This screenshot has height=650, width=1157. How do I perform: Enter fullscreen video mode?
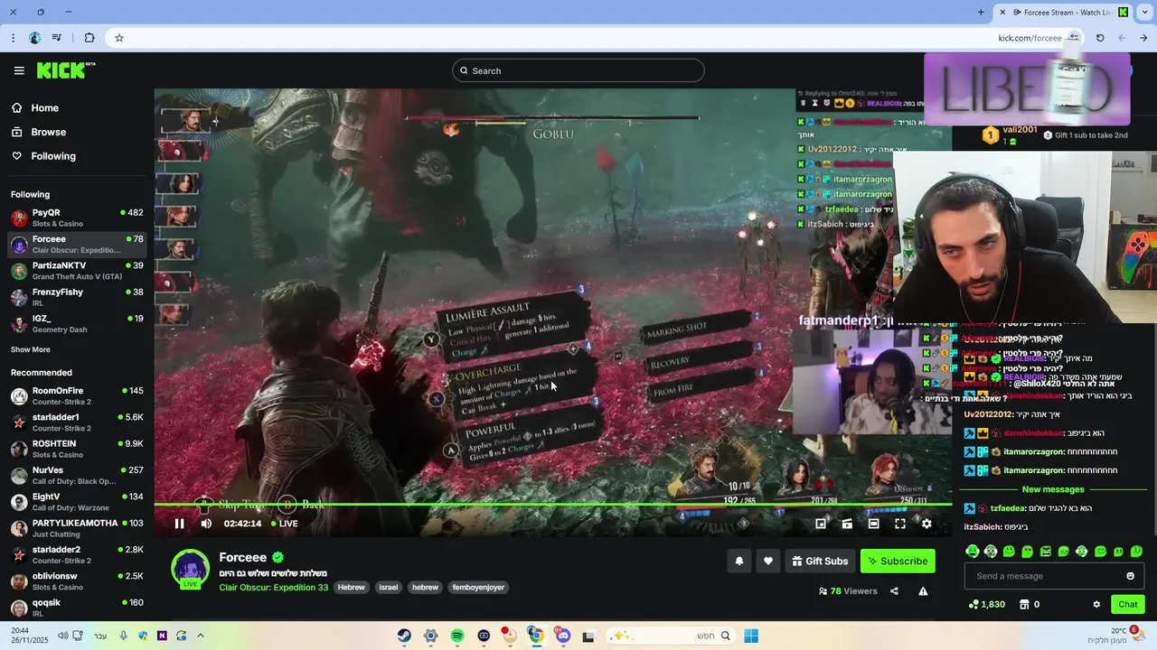click(x=900, y=524)
